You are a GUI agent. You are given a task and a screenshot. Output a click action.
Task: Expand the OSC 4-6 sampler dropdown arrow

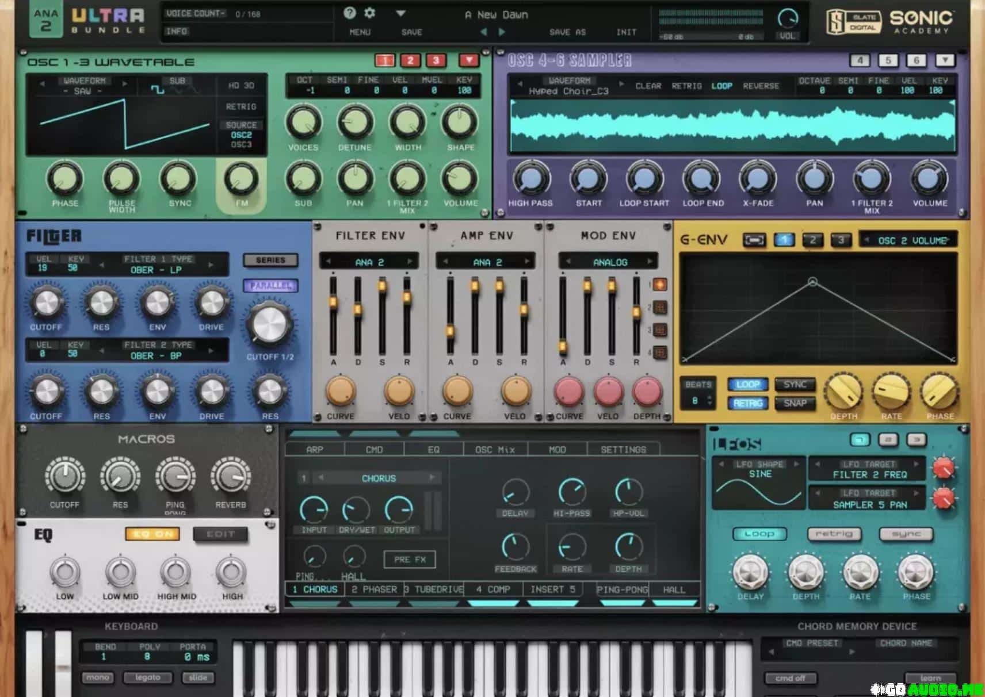pyautogui.click(x=945, y=60)
